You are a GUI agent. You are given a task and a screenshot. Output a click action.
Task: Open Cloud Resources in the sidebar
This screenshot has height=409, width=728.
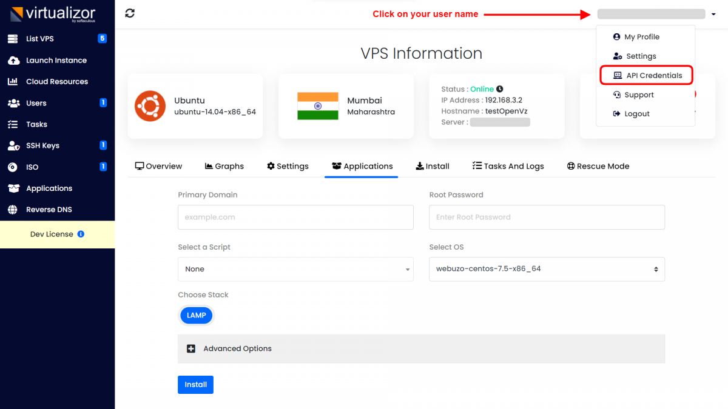coord(16,81)
